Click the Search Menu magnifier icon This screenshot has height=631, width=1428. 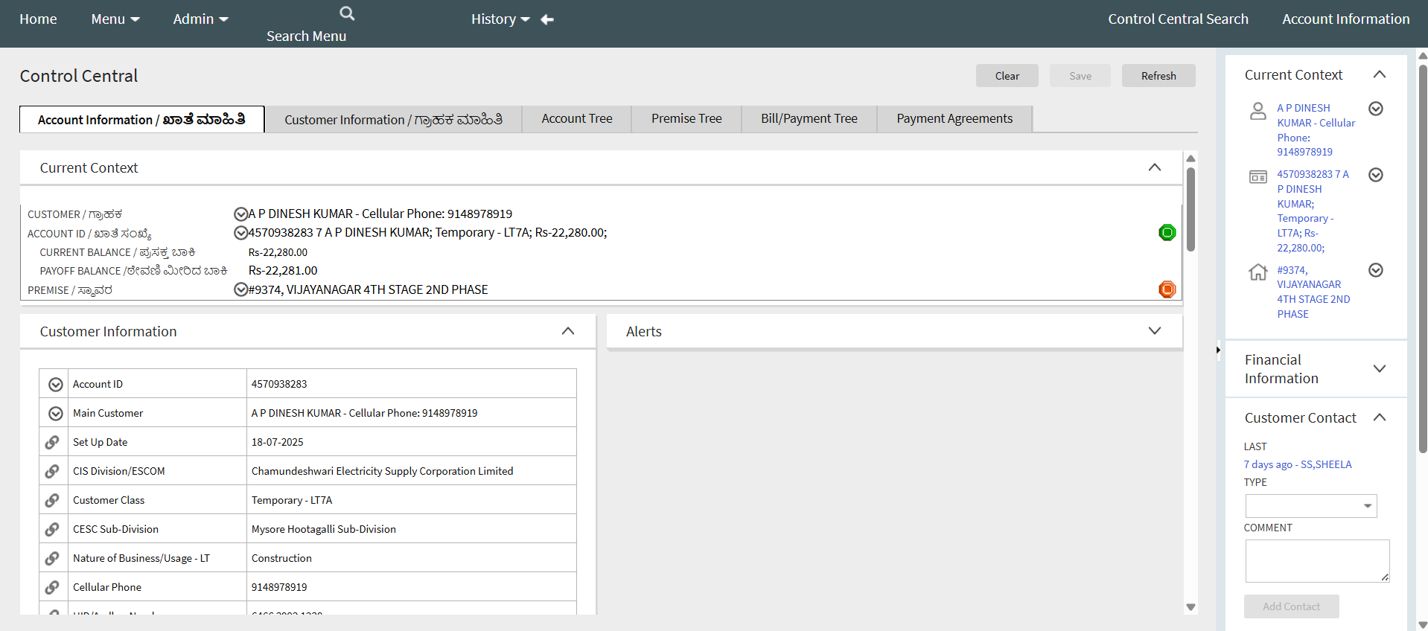(347, 13)
